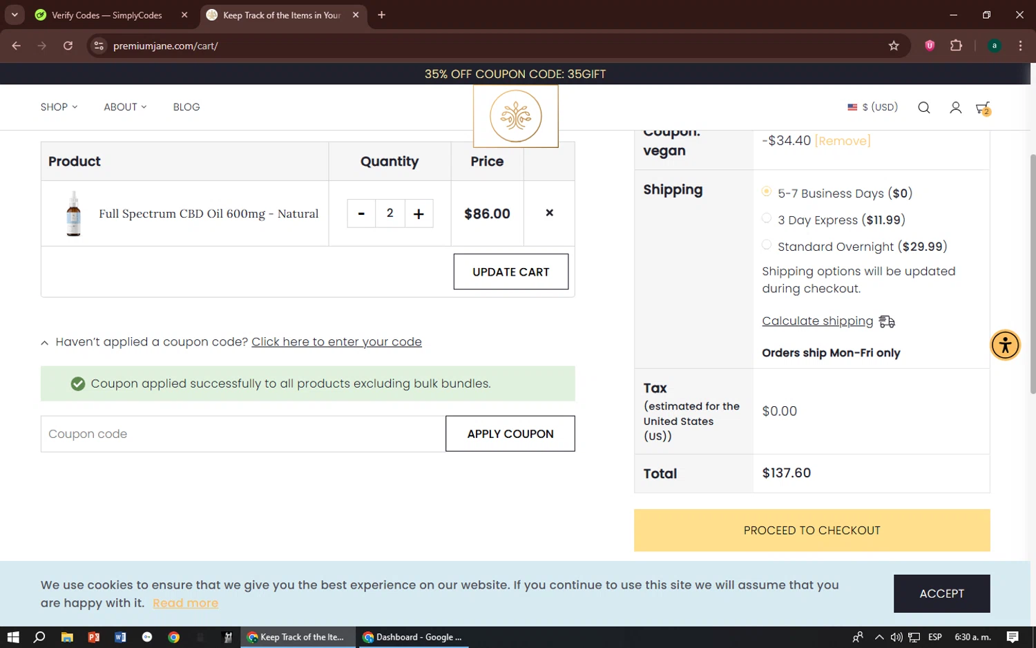Open File Explorer from taskbar

pyautogui.click(x=67, y=637)
